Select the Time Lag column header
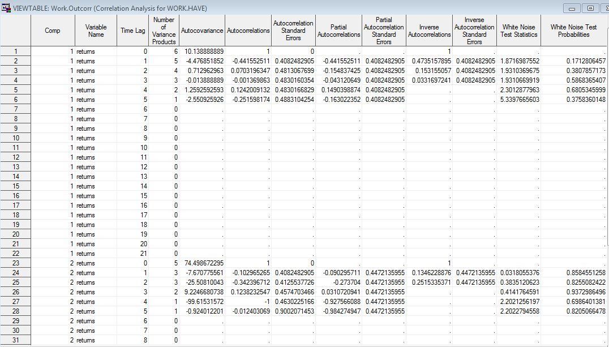Screen dimensions: 609x347 [133, 31]
